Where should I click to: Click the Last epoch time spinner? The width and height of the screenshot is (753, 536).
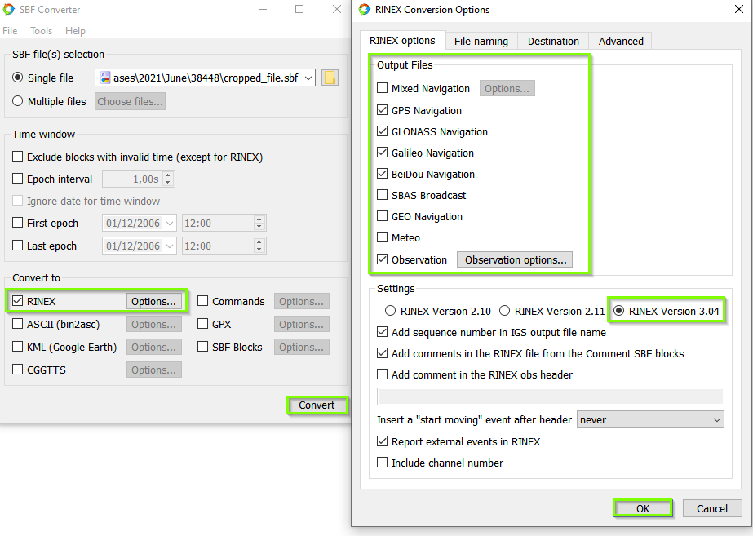tap(259, 246)
